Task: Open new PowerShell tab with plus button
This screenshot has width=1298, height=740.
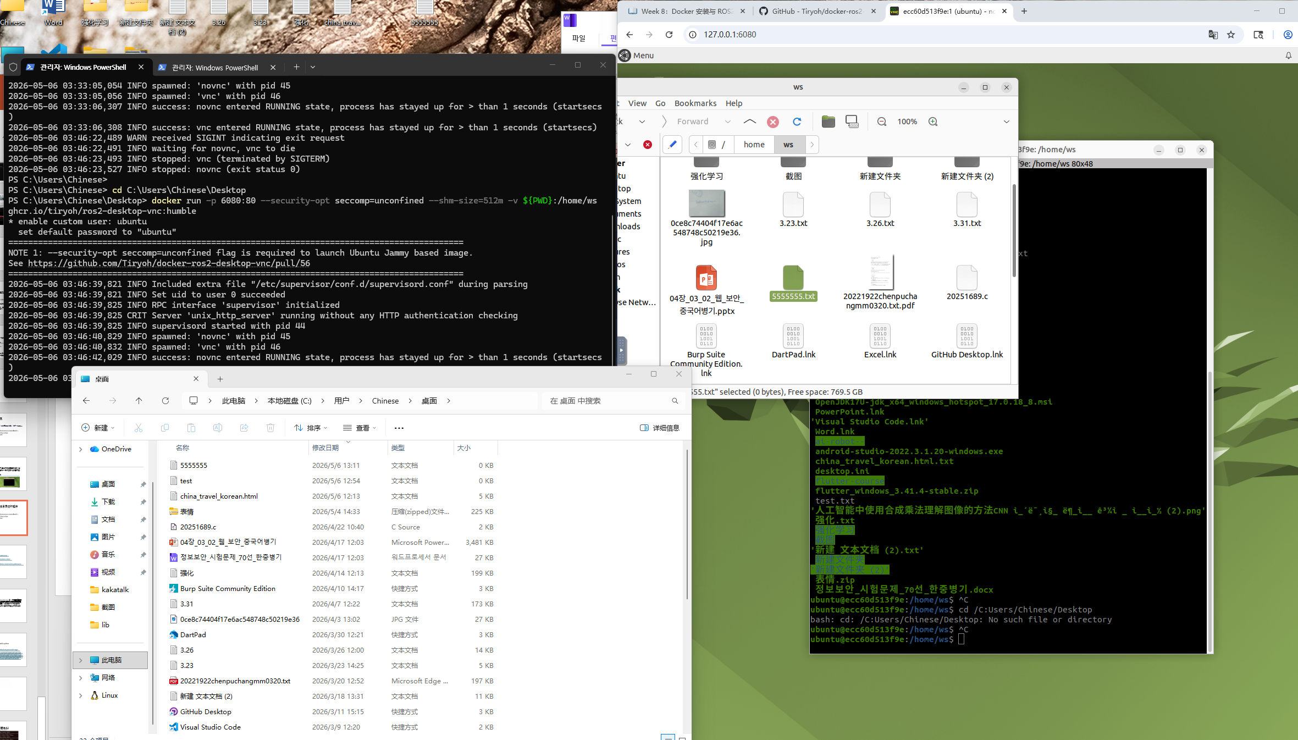Action: point(296,67)
